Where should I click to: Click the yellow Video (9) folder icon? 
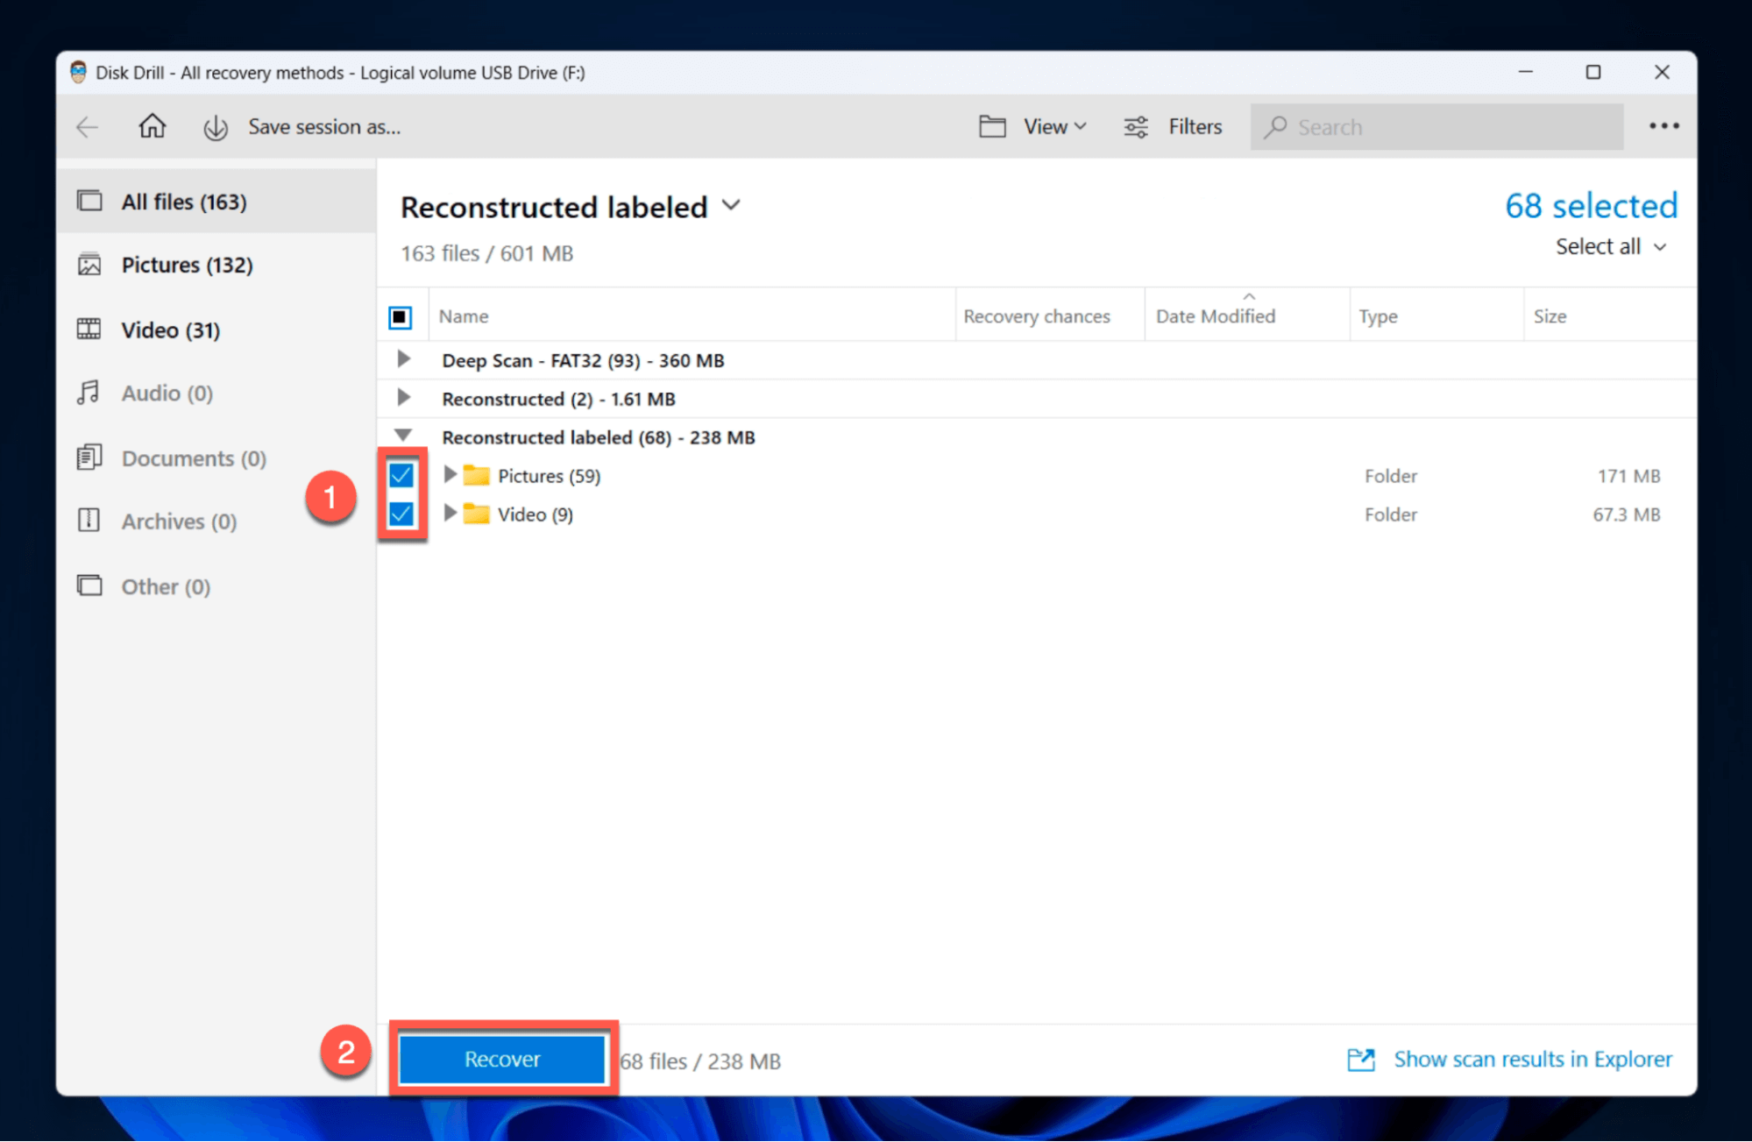point(477,514)
